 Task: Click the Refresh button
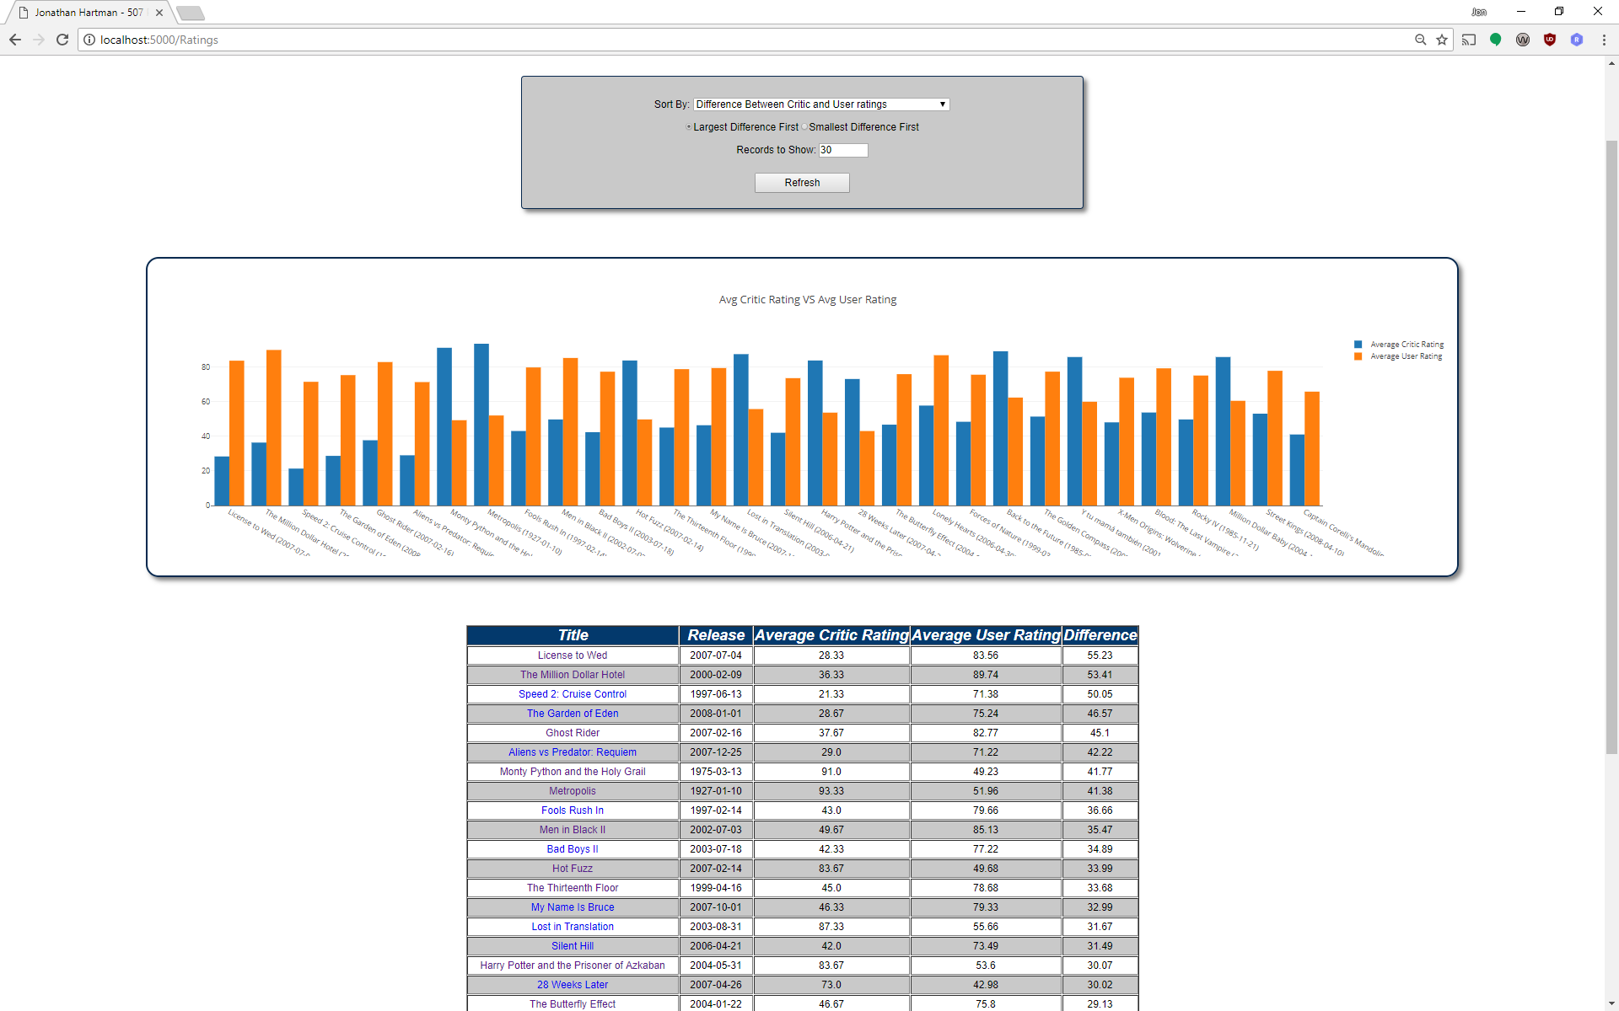[x=802, y=183]
